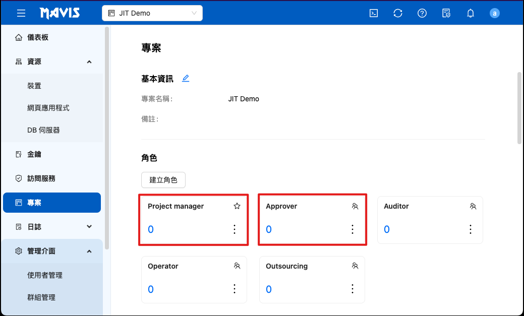Open the help question mark icon

click(x=422, y=13)
